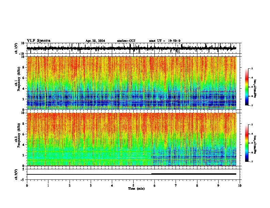Click the ch.2 spectrogram '2' kHz tick label
270x208 pixels.
click(24, 155)
